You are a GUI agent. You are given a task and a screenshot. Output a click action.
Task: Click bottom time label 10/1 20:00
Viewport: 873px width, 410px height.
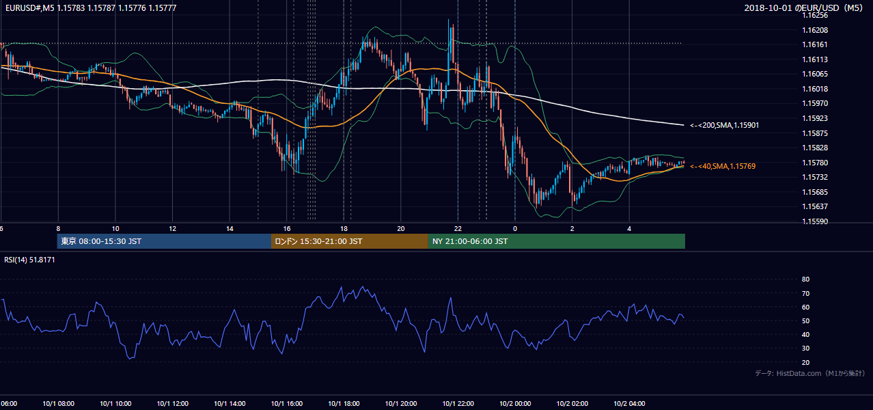coord(401,404)
